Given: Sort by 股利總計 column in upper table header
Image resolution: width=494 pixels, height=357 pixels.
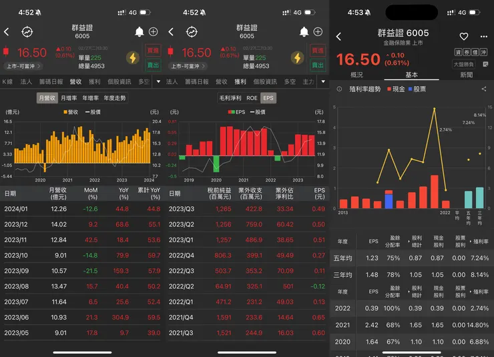Looking at the screenshot, I should pos(415,242).
